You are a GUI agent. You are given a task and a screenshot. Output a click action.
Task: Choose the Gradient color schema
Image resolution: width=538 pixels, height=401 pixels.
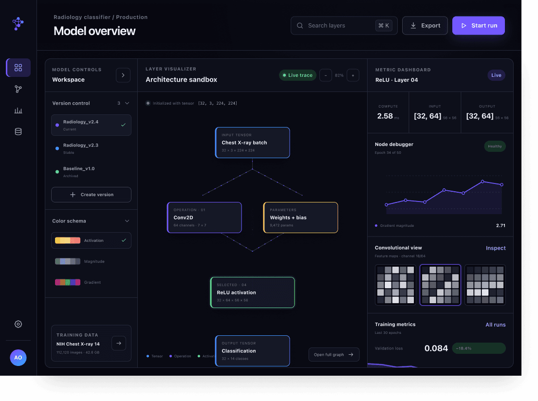point(91,282)
